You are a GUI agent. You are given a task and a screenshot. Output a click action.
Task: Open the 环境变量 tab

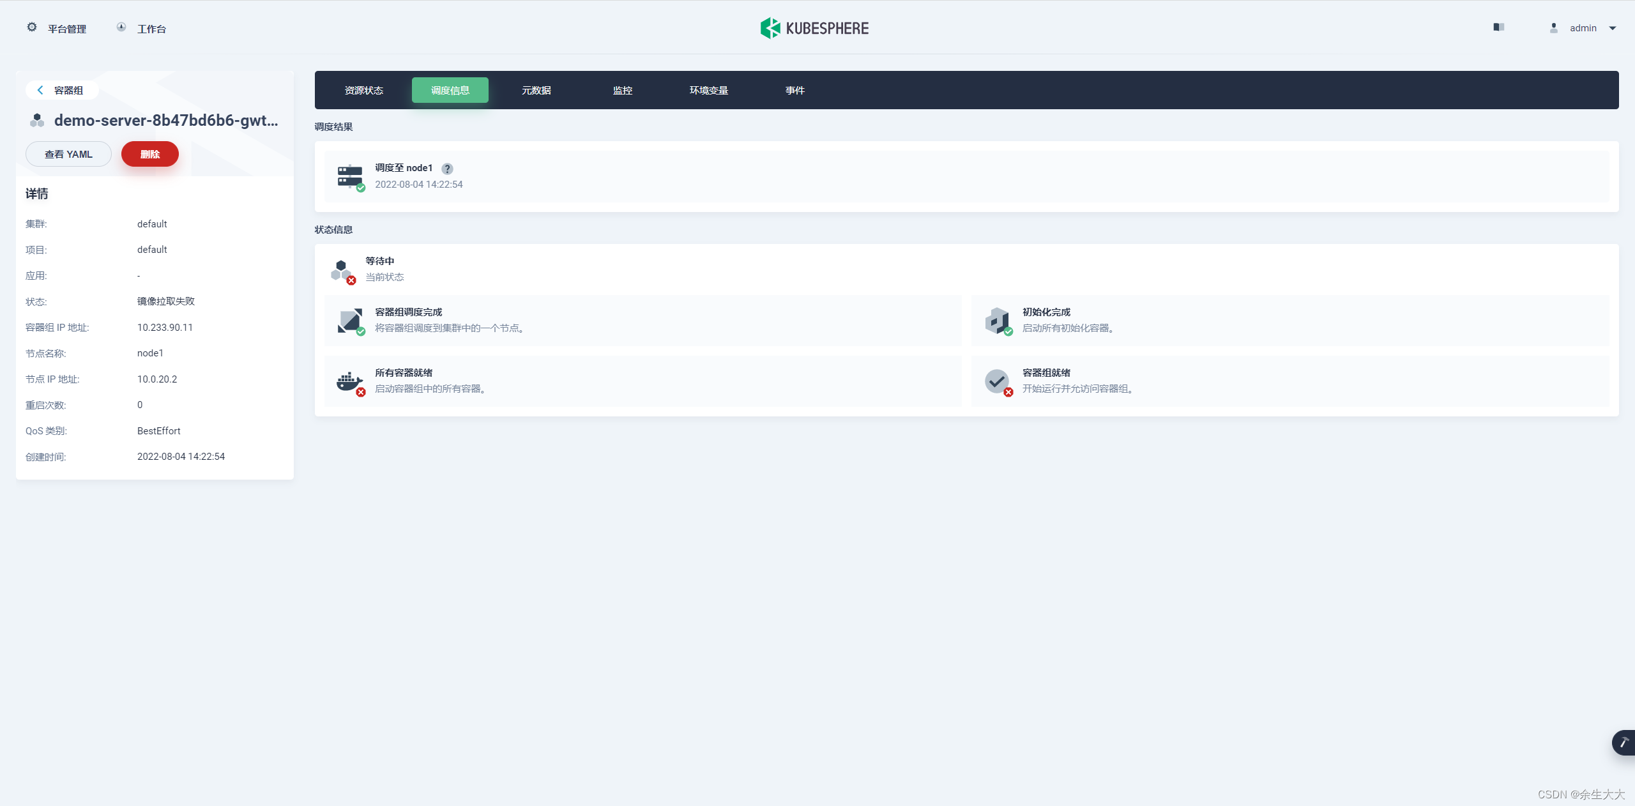(709, 90)
